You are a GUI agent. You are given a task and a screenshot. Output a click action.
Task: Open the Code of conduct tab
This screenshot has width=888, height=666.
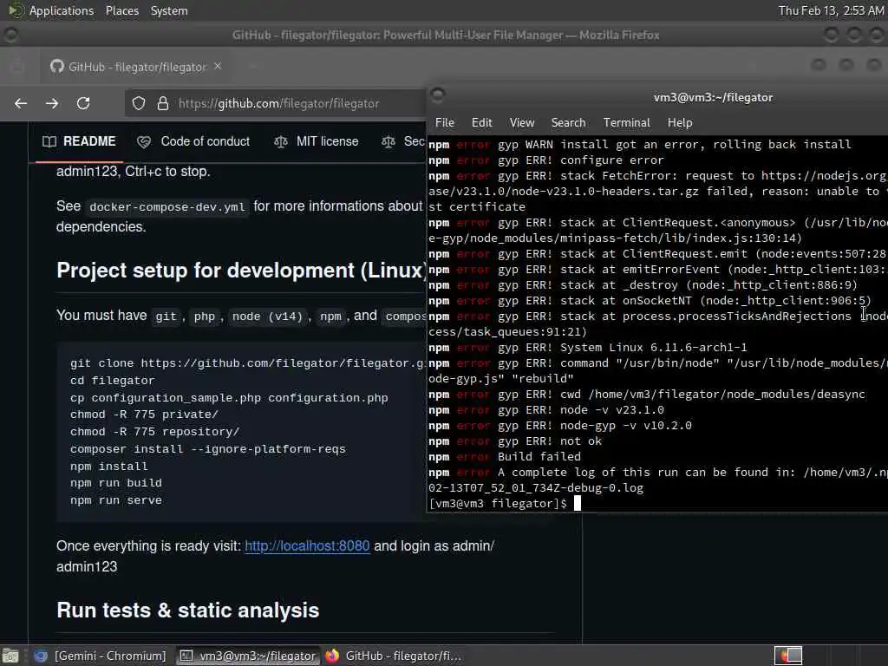(193, 141)
